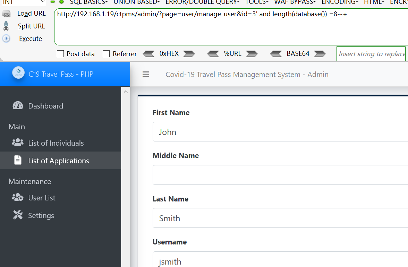Click the 0xHEX encode label
Screen dimensions: 408x267
tap(169, 53)
